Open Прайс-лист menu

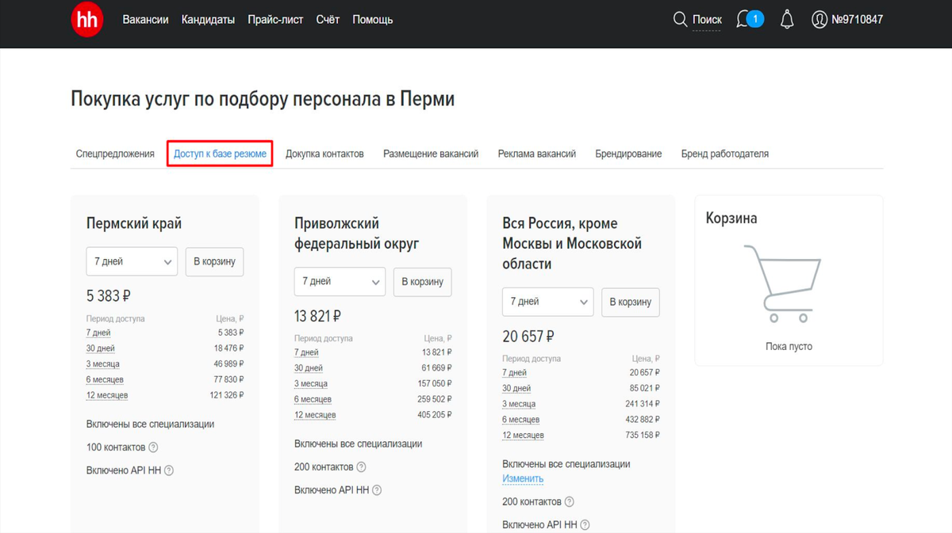(275, 20)
